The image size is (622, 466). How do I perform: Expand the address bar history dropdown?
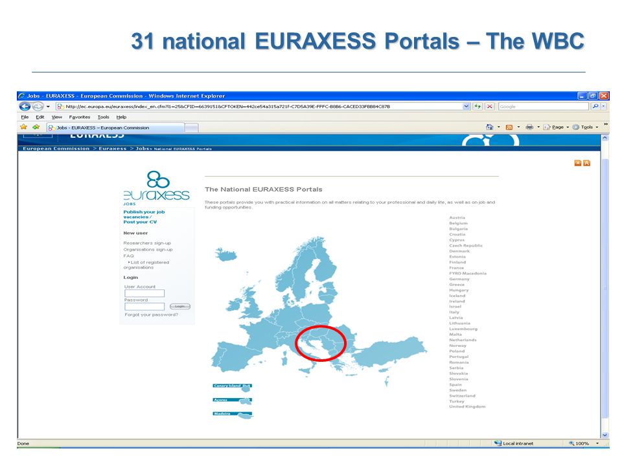pos(466,106)
